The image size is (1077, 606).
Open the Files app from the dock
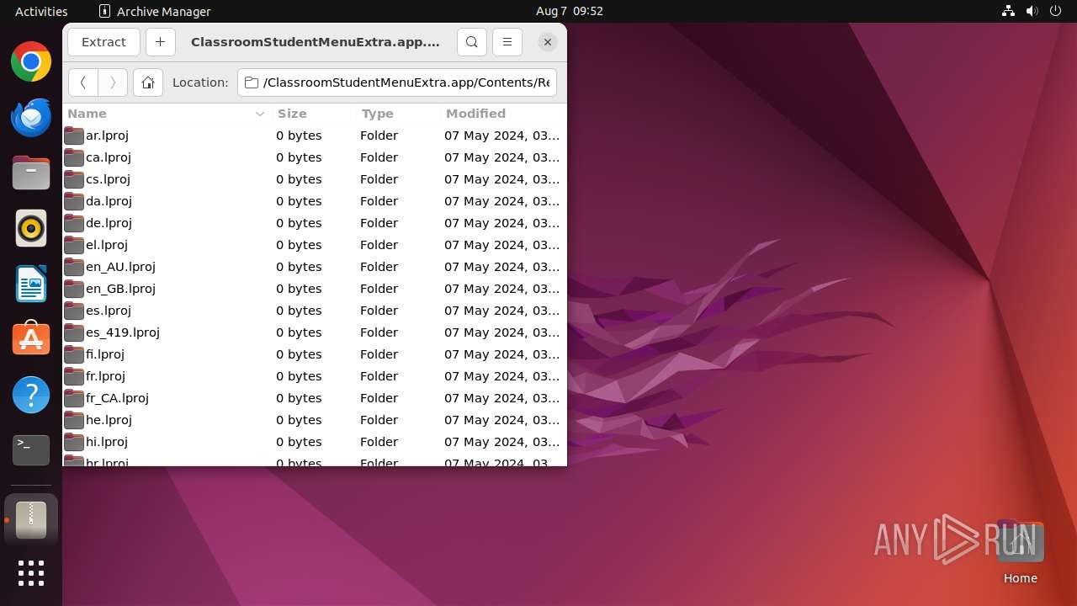coord(31,173)
